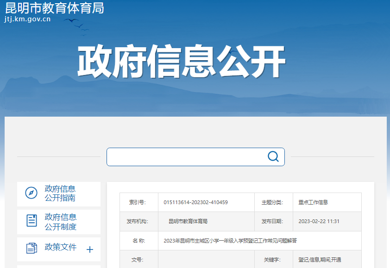Viewport: 390px width, 268px height.
Task: Click the document icon for 政府信息公开制度
Action: pyautogui.click(x=31, y=221)
